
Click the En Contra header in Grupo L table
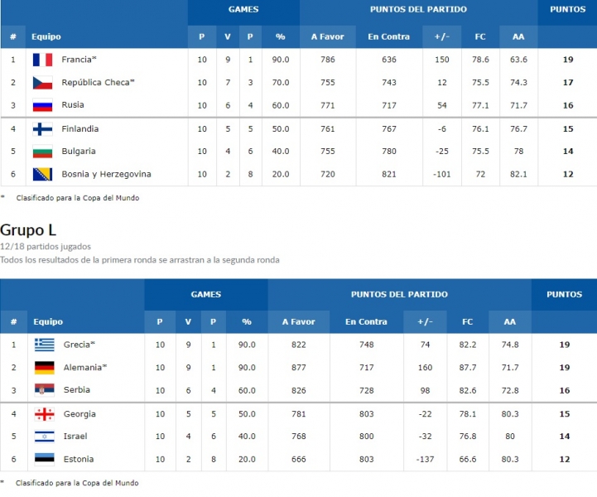click(366, 322)
